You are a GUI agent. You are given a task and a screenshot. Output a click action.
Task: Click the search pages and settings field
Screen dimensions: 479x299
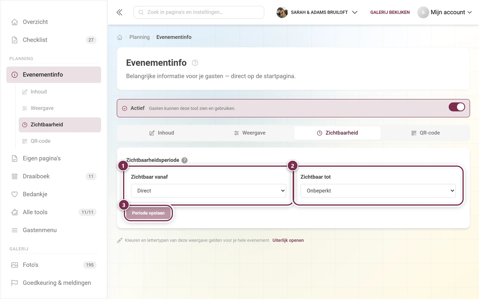pyautogui.click(x=199, y=12)
